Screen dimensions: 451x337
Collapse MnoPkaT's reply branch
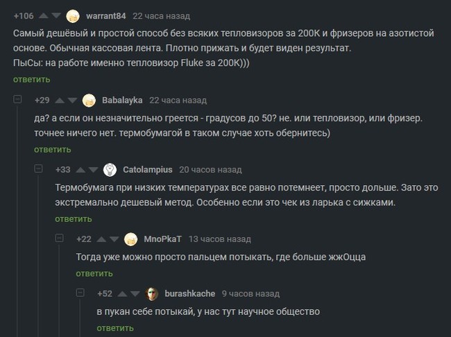(x=59, y=238)
